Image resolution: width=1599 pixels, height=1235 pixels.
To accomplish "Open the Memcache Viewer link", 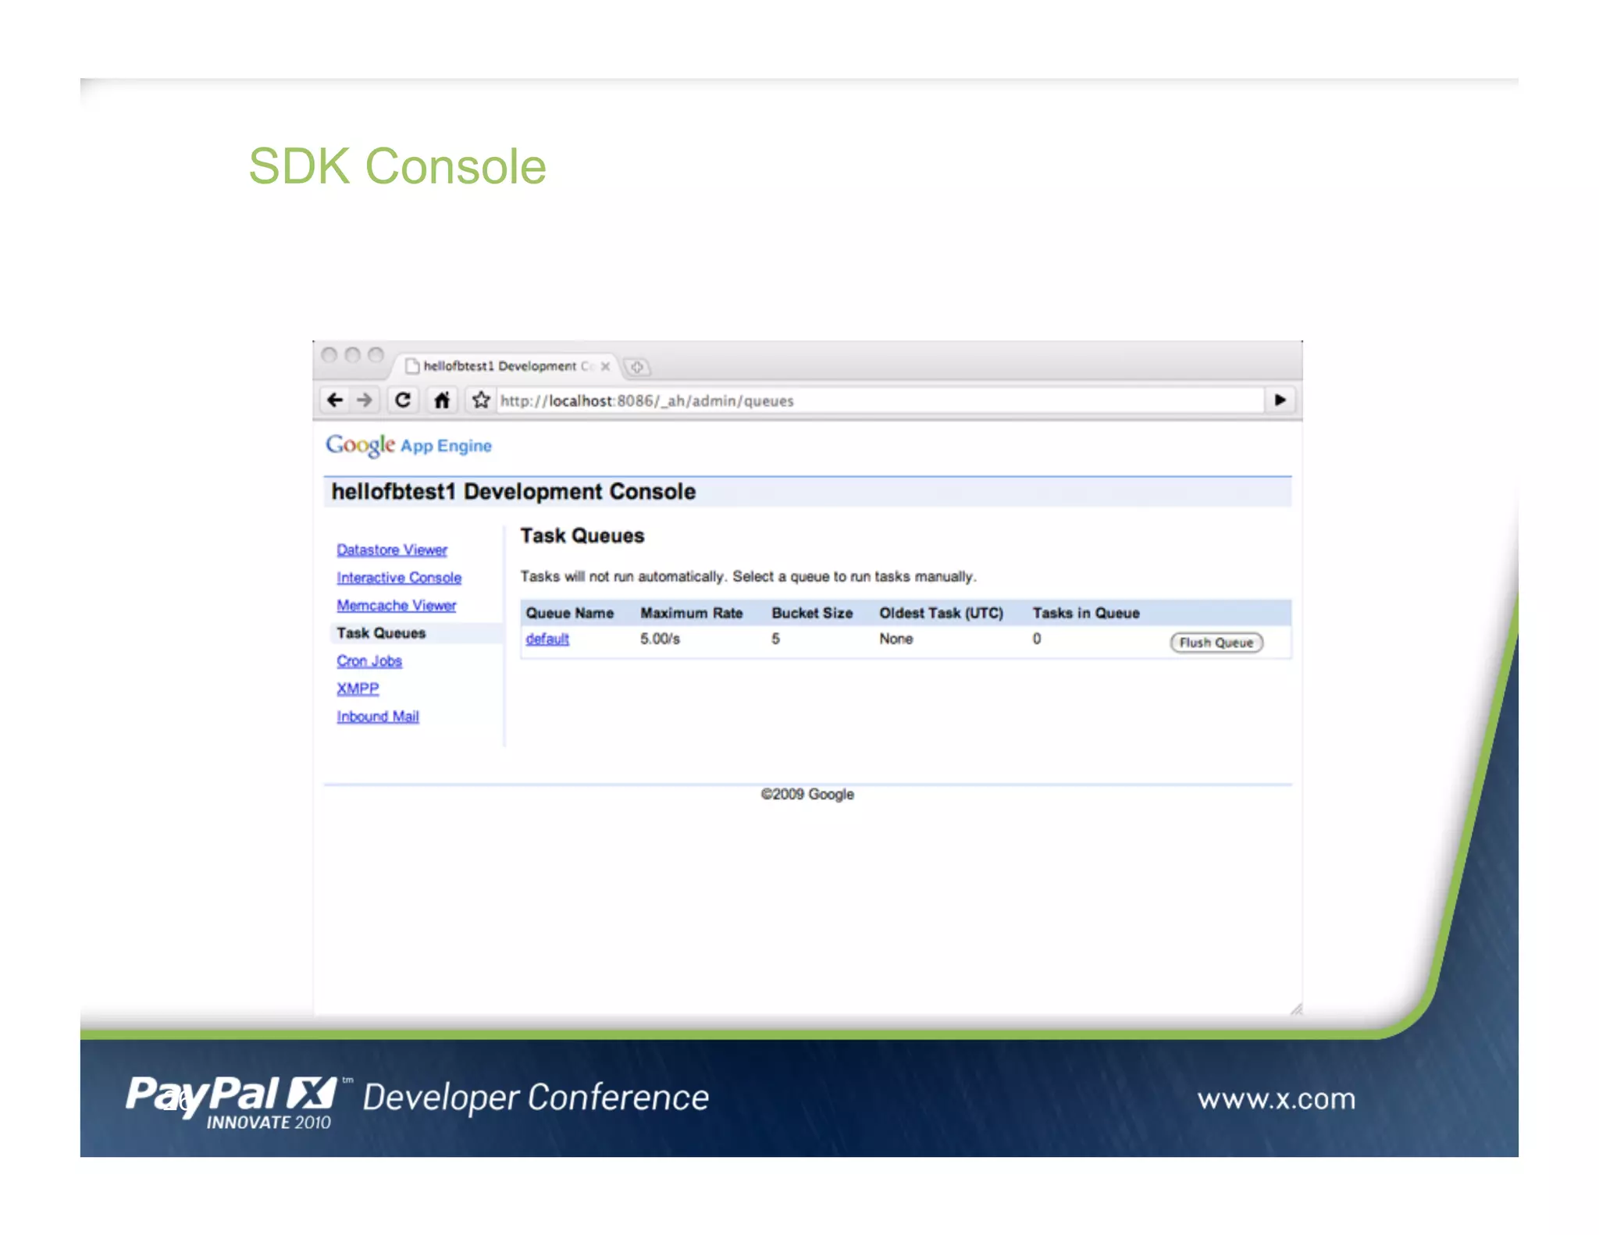I will point(397,606).
